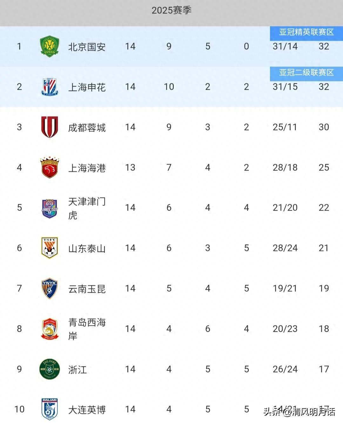The height and width of the screenshot is (424, 343).
Task: Click the 亚冠精英联赛区 label
Action: coord(306,32)
